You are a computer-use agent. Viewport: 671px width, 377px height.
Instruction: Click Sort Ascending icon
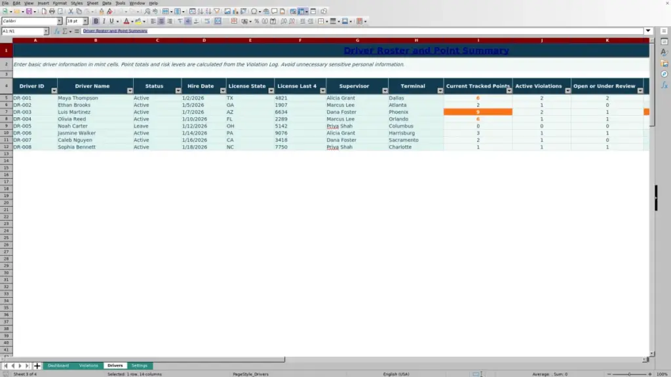click(201, 12)
